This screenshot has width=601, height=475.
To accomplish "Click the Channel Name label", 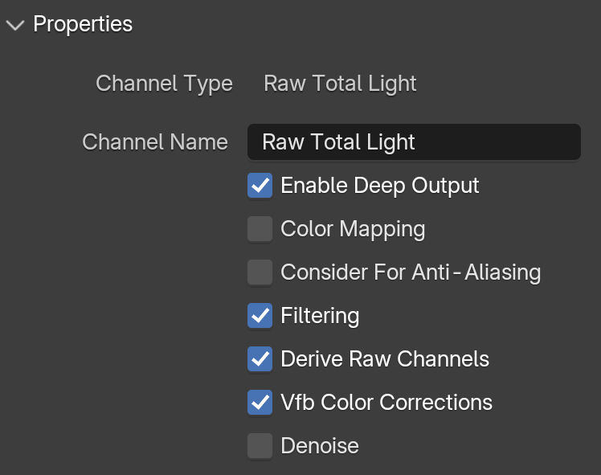I will point(155,142).
